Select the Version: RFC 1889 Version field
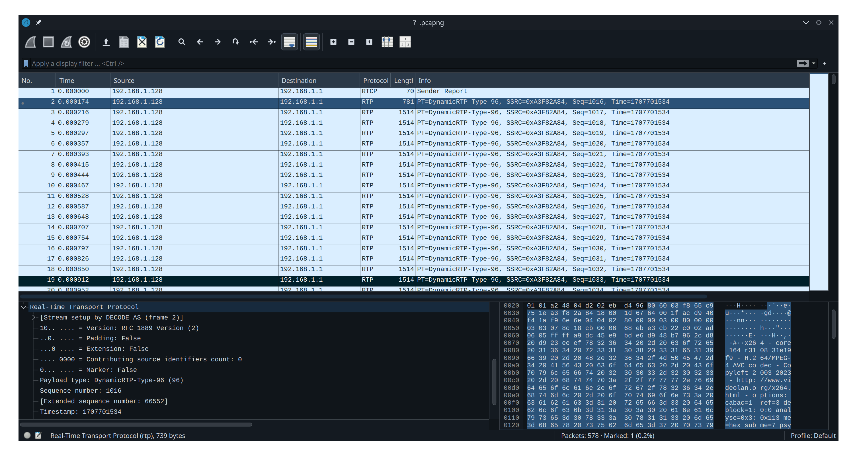 coord(119,328)
